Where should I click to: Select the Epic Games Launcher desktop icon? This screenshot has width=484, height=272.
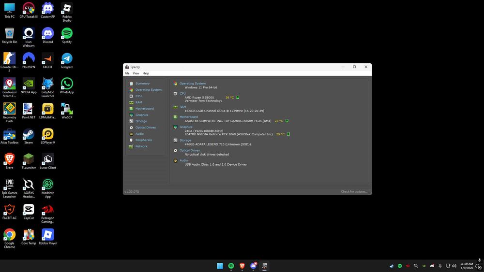click(x=9, y=188)
